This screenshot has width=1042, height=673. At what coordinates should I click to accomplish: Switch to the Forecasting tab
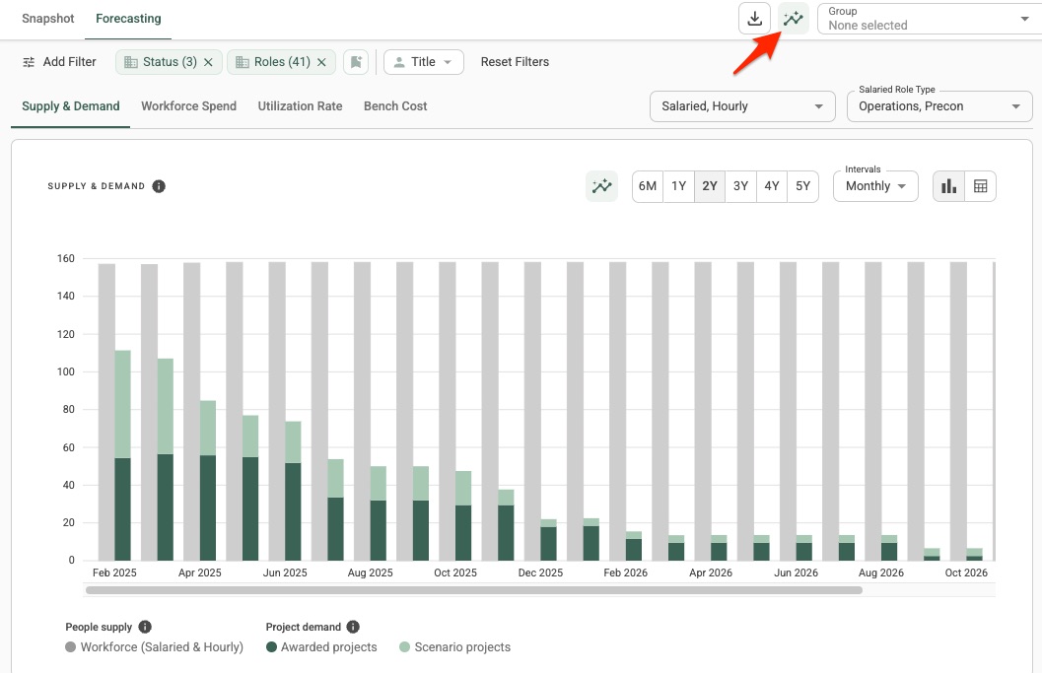[x=128, y=19]
